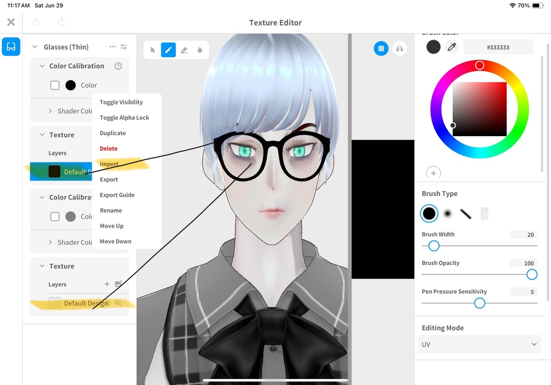
Task: Click the black UV texture preview panel
Action: tap(383, 209)
